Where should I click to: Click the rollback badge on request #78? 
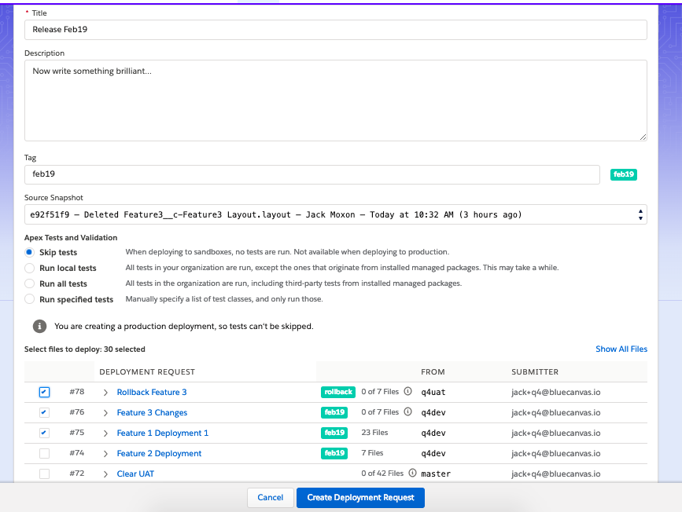coord(338,392)
